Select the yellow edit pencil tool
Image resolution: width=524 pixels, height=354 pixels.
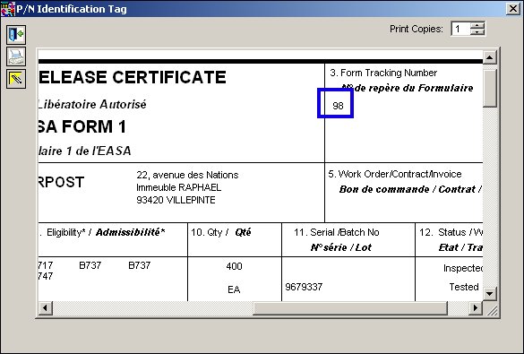[16, 79]
